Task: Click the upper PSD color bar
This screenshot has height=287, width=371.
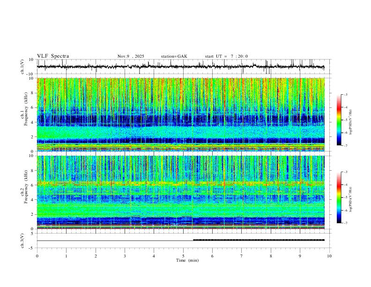Action: (x=339, y=120)
